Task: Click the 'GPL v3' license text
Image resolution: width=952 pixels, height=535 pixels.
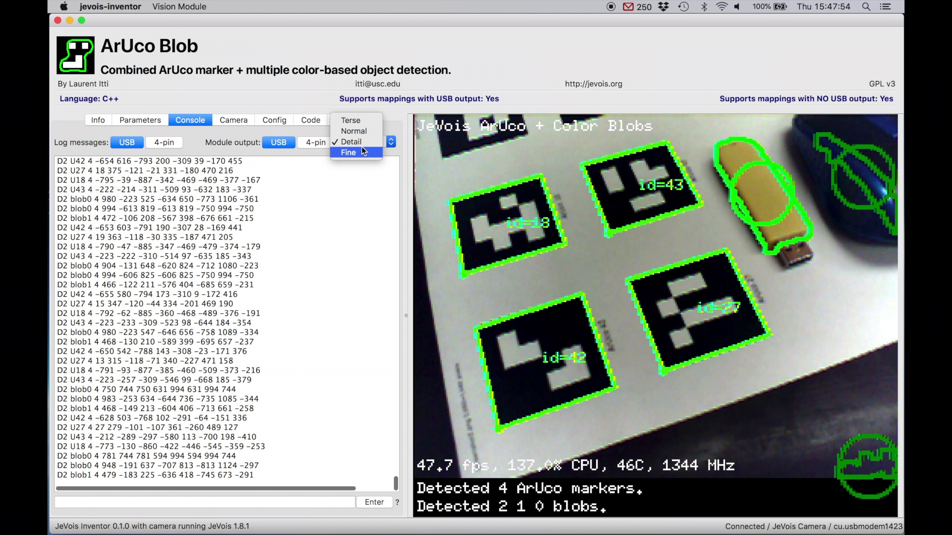Action: click(882, 84)
